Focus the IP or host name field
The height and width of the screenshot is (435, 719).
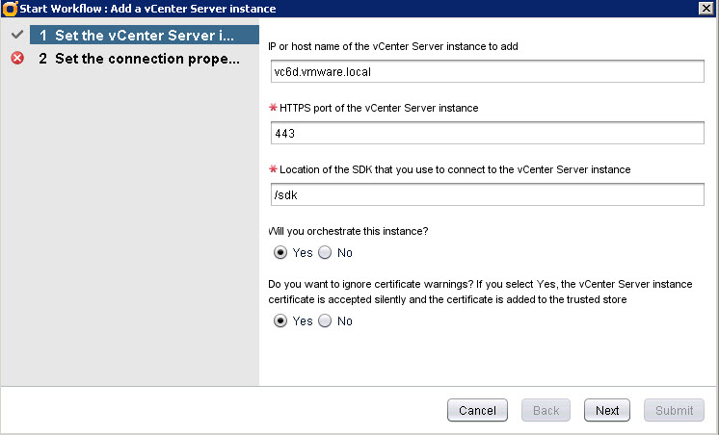click(x=488, y=72)
